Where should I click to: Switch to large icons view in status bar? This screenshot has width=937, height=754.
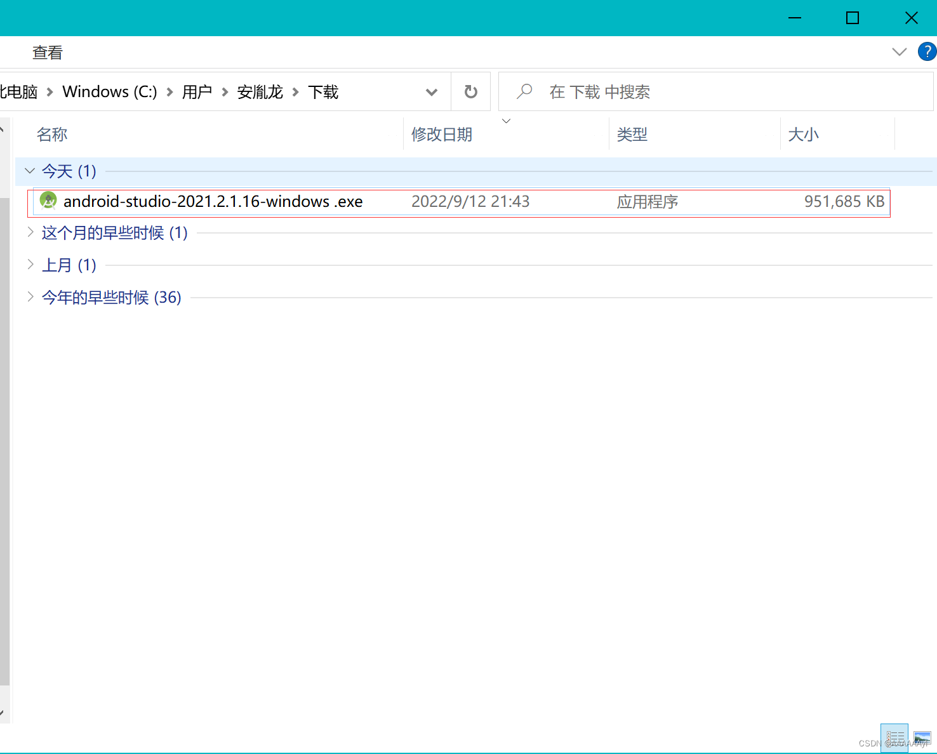pos(922,738)
